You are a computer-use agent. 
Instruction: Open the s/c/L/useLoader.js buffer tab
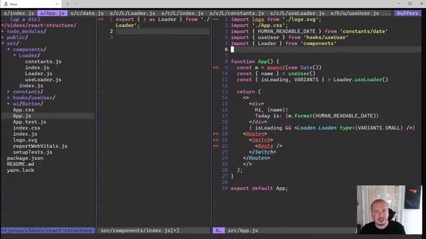pos(298,13)
